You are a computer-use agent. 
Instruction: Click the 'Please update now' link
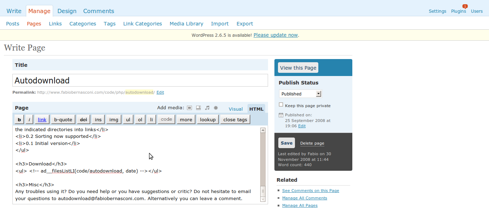click(275, 35)
